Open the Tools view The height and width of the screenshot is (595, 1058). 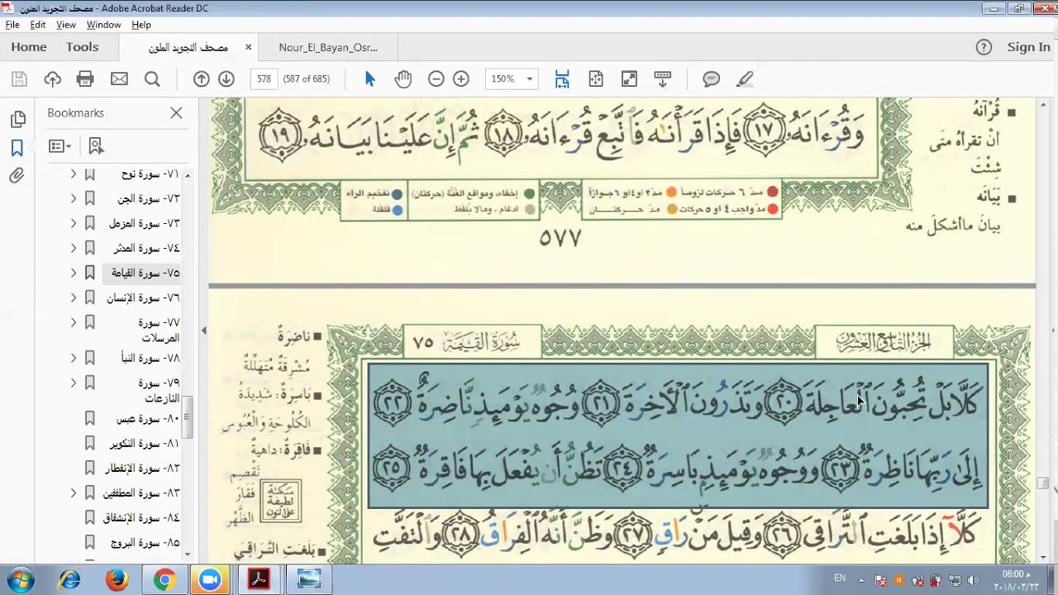(x=83, y=47)
